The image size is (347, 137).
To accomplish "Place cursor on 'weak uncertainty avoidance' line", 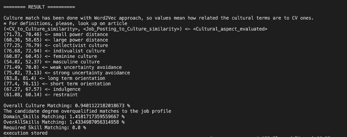I will coord(62,67).
